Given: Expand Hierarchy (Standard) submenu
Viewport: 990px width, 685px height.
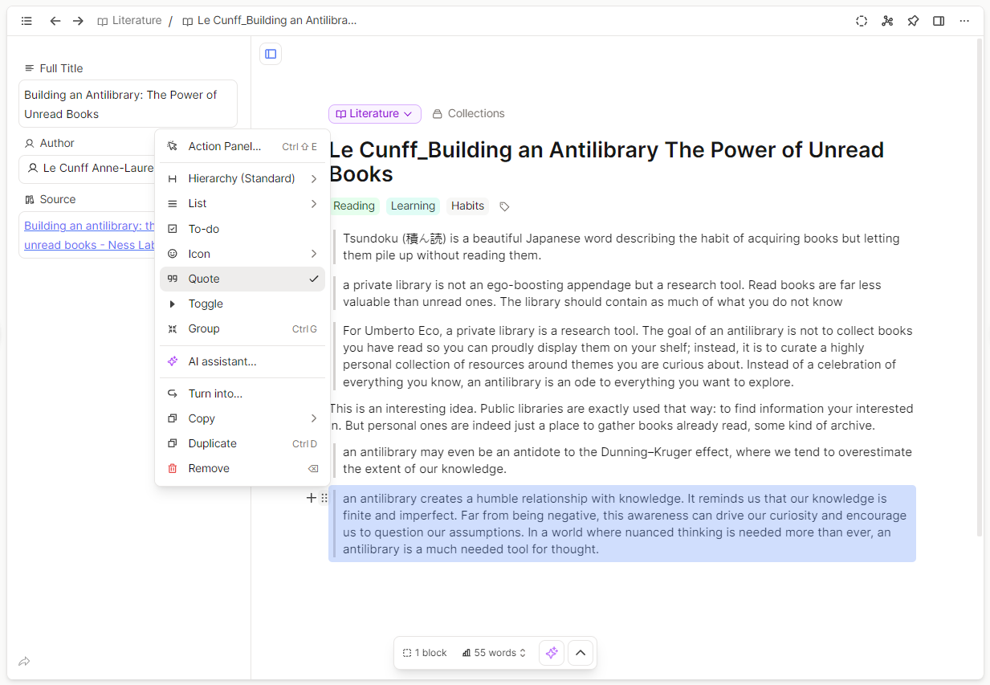Looking at the screenshot, I should 242,178.
